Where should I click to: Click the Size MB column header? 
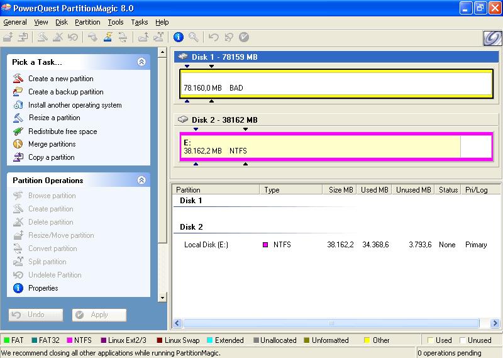click(x=340, y=190)
